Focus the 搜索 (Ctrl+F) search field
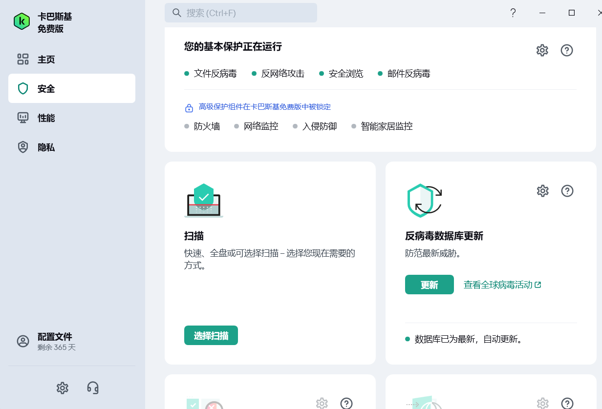The height and width of the screenshot is (409, 602). pyautogui.click(x=241, y=13)
